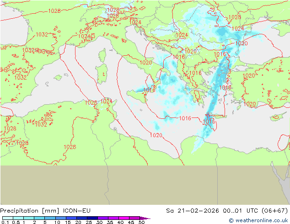The image size is (290, 224).
Task: Click the weatheronline.co.uk copyright text
Action: (x=258, y=220)
